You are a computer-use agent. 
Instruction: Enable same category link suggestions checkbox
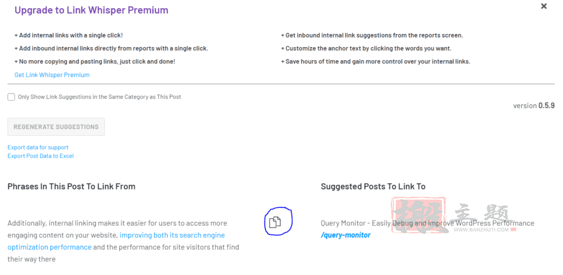click(x=11, y=97)
